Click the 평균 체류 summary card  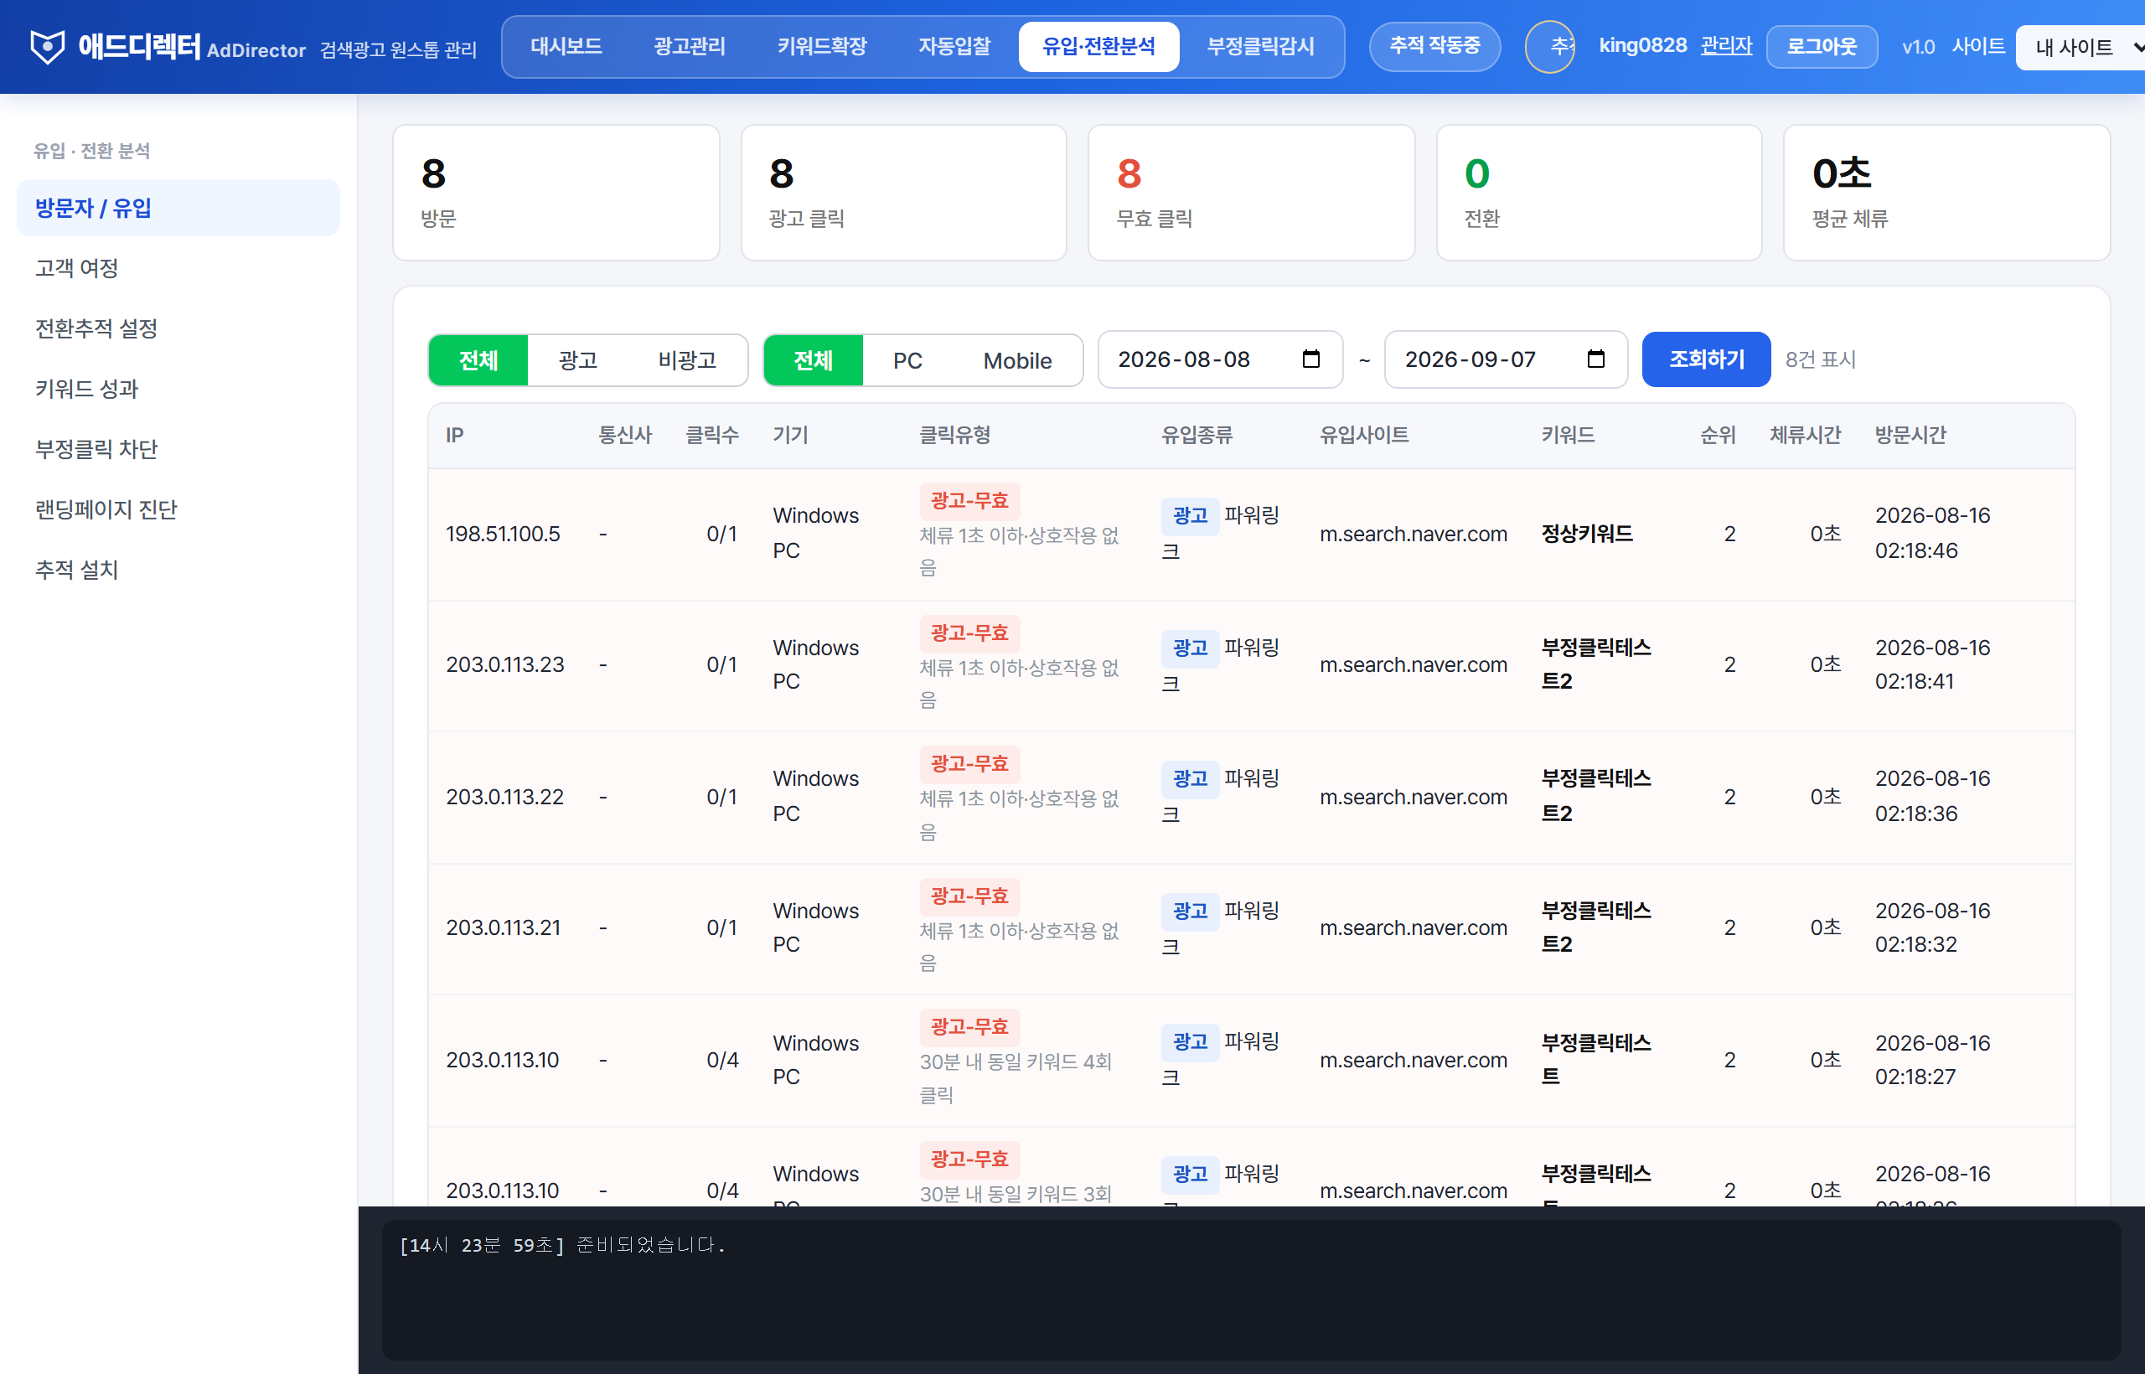point(1946,193)
